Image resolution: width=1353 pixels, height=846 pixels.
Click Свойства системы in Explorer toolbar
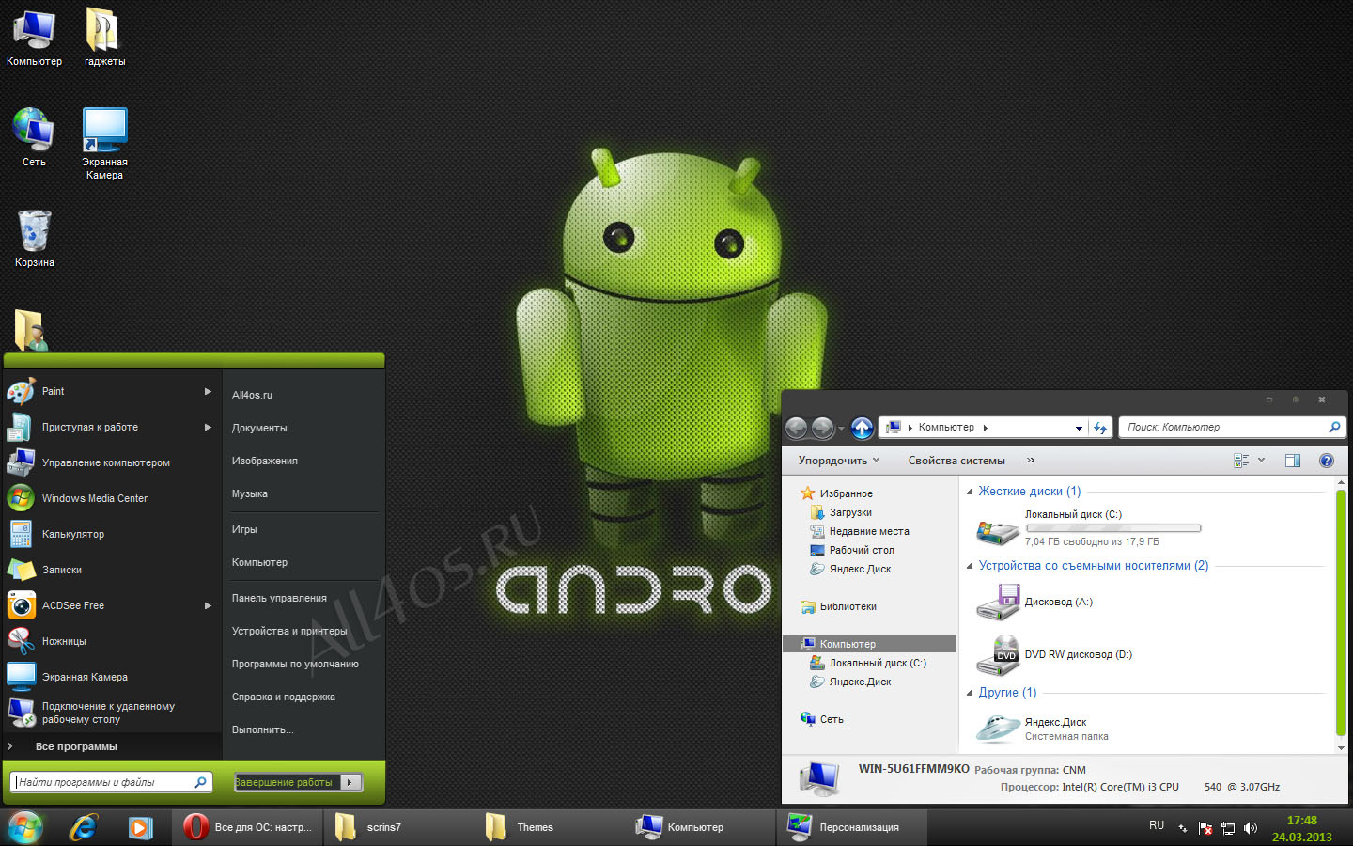click(x=956, y=461)
